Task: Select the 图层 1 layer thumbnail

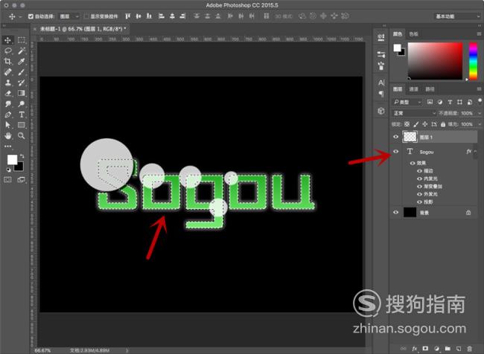Action: point(410,137)
